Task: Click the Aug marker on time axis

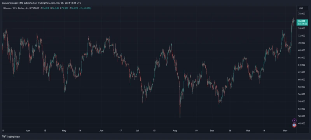Action: (175, 131)
